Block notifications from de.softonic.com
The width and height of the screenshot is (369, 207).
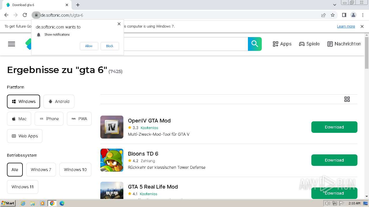(x=110, y=46)
